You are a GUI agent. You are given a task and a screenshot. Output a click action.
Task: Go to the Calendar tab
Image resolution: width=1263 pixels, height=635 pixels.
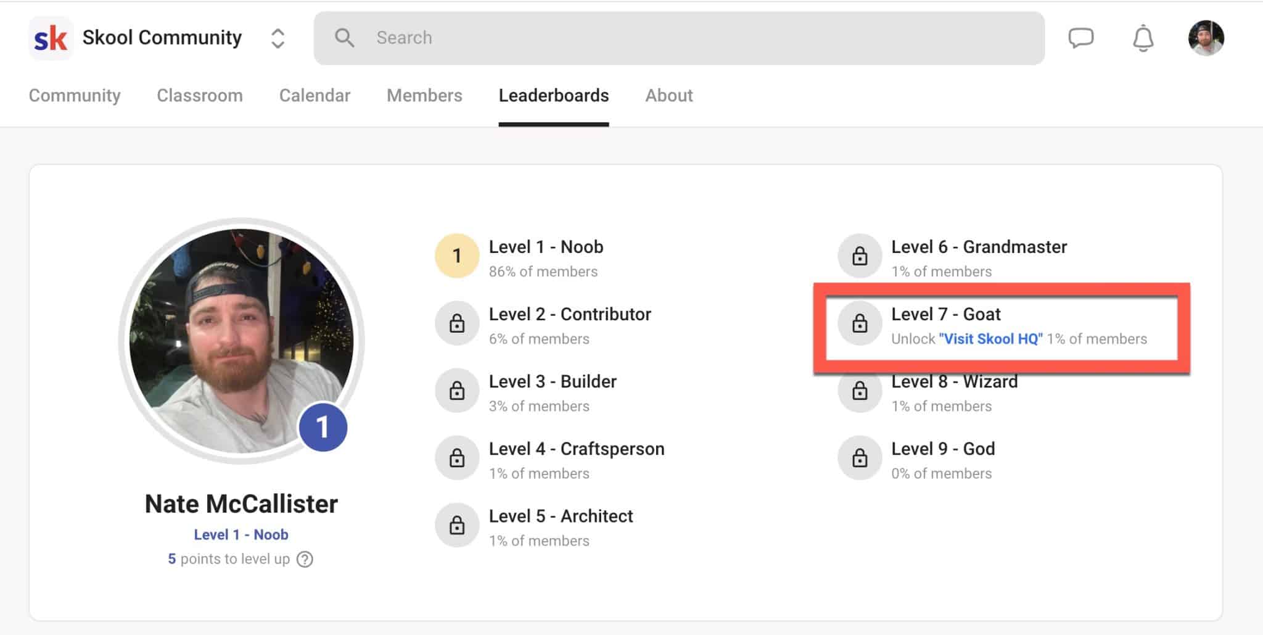[x=315, y=96]
